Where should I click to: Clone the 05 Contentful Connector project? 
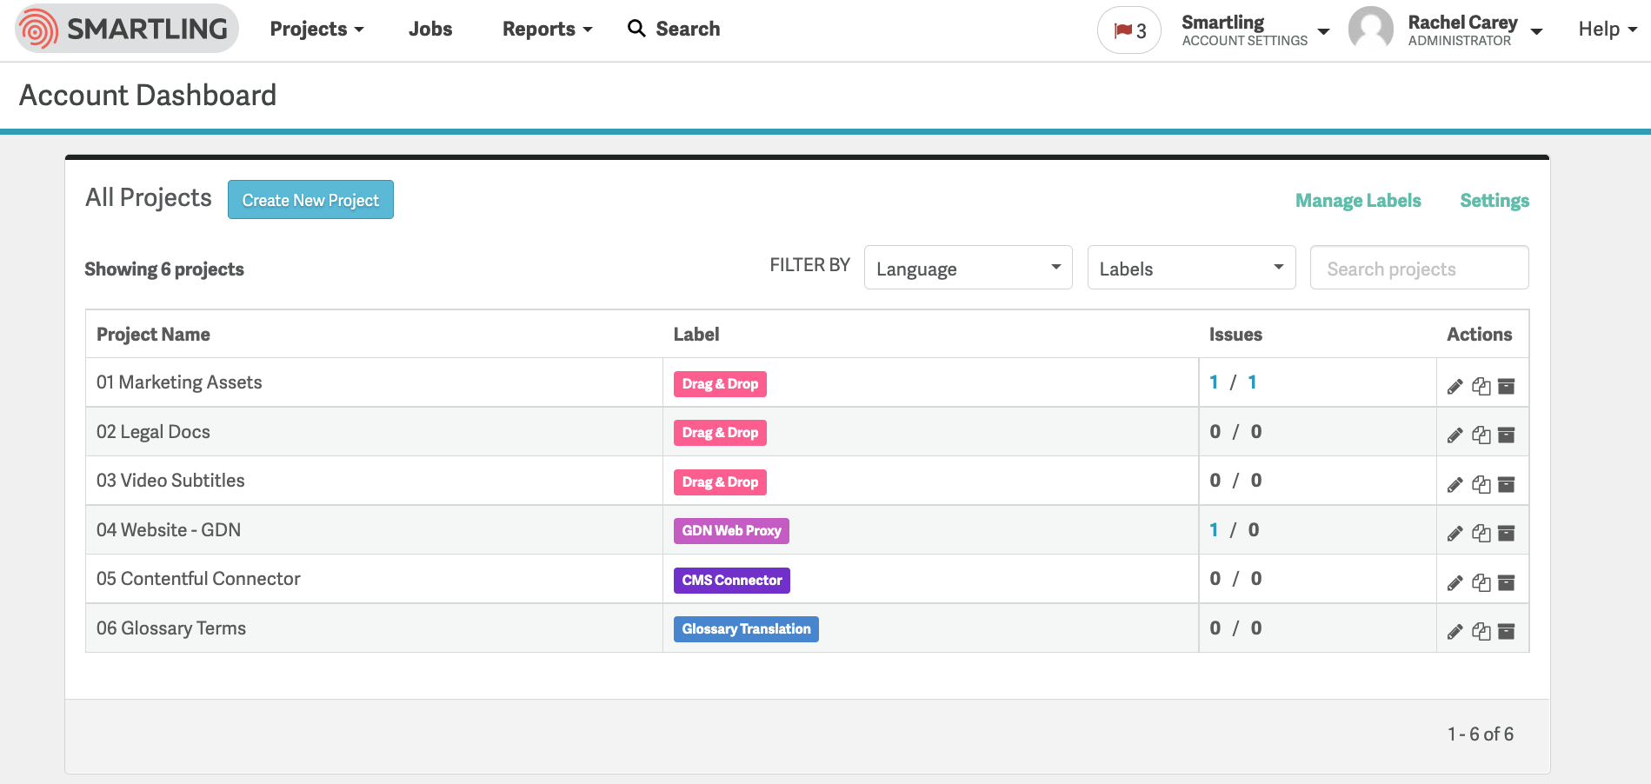pyautogui.click(x=1482, y=581)
